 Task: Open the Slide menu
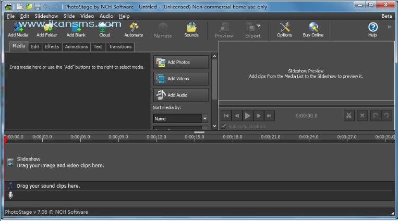tap(69, 16)
